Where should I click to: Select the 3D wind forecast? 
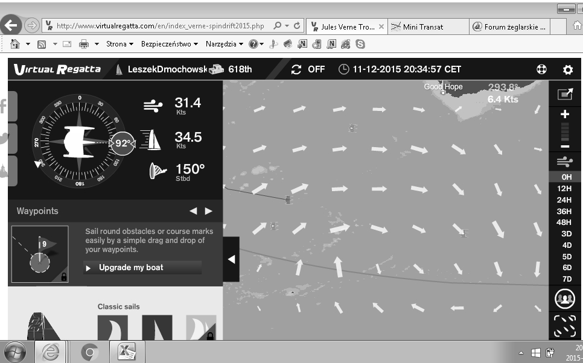(566, 234)
